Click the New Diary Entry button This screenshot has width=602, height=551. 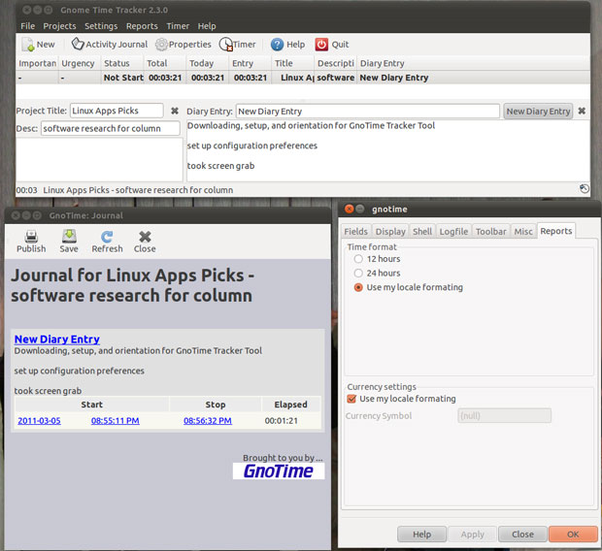538,112
